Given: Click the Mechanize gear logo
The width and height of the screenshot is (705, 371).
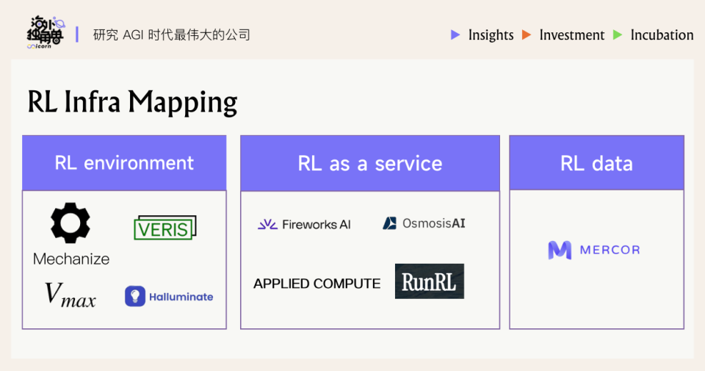Looking at the screenshot, I should pyautogui.click(x=70, y=223).
